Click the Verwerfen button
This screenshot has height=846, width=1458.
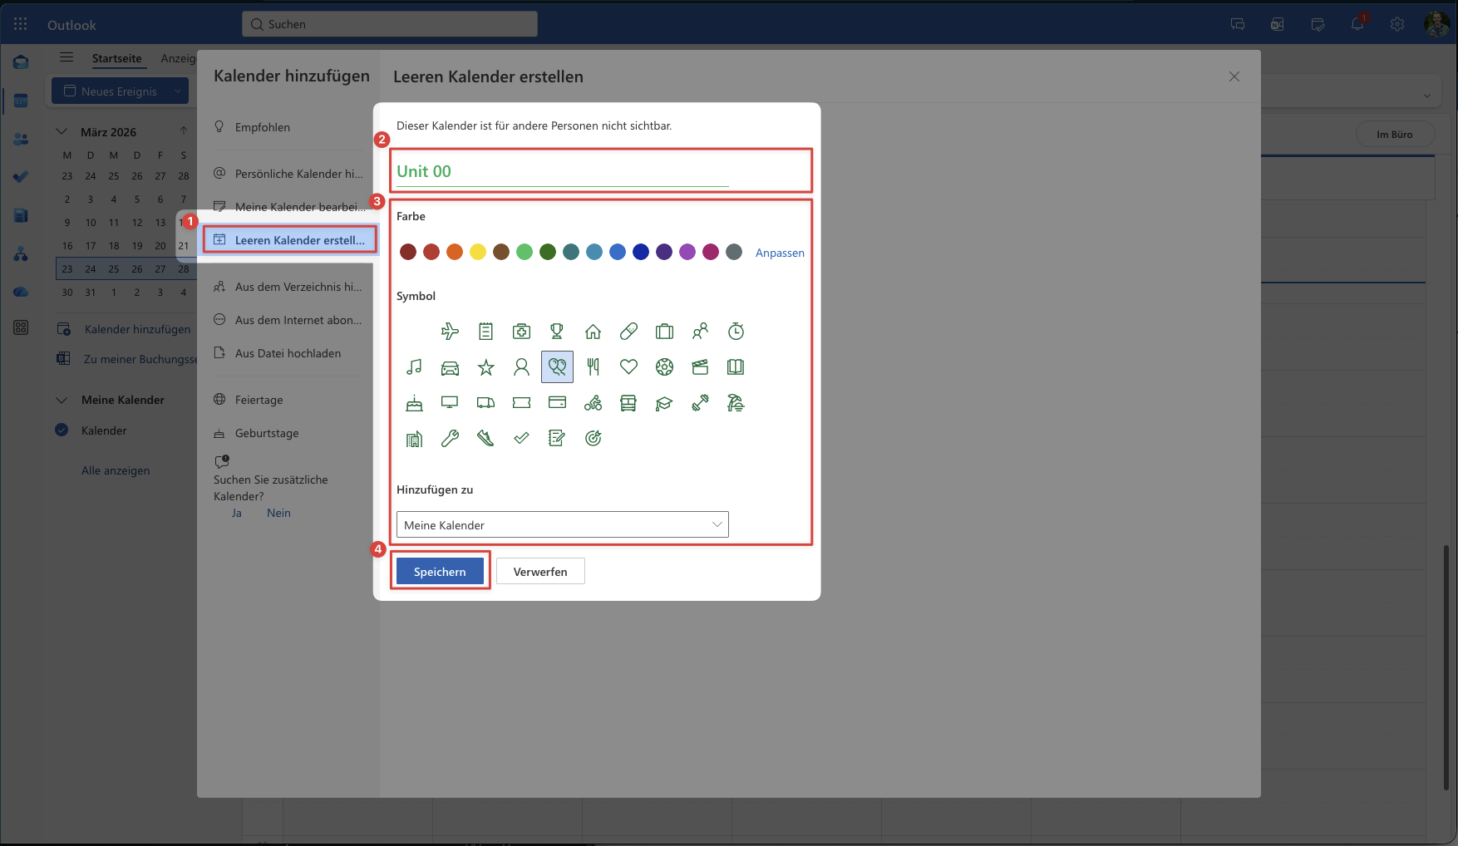(540, 572)
